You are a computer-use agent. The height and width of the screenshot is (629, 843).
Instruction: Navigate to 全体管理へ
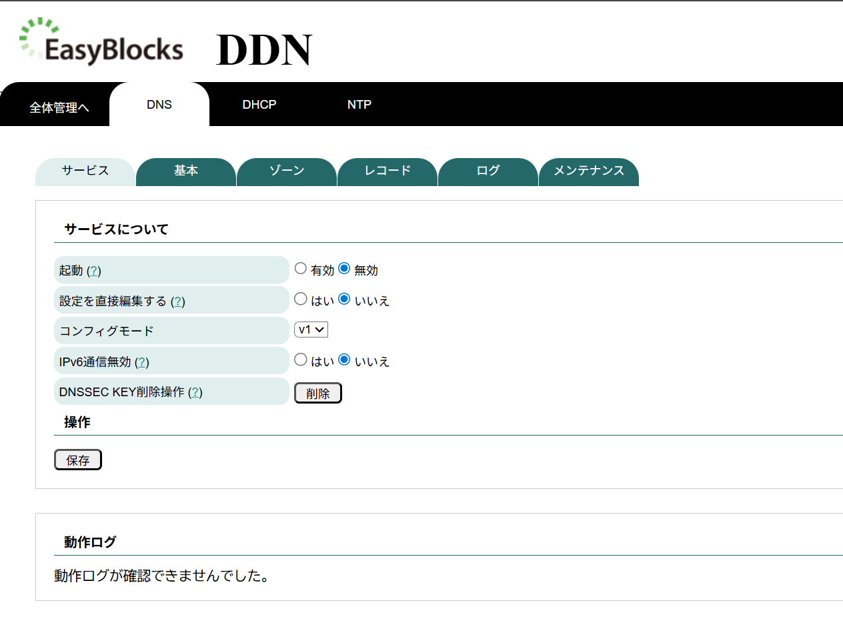[x=58, y=107]
